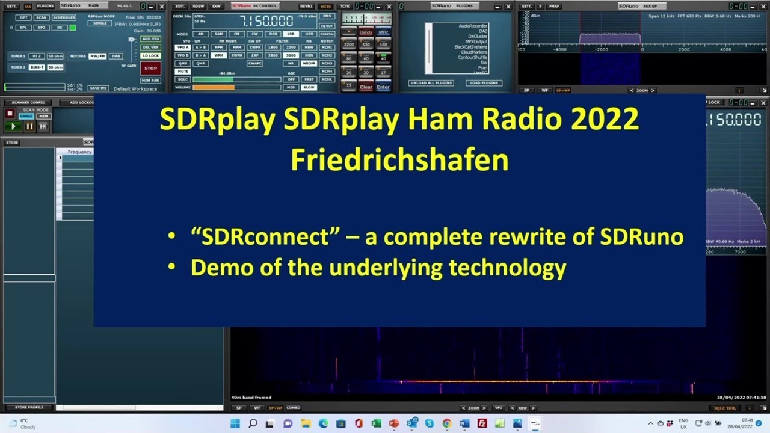Select DXCluster in the plugins list
The height and width of the screenshot is (433, 770).
pos(478,36)
